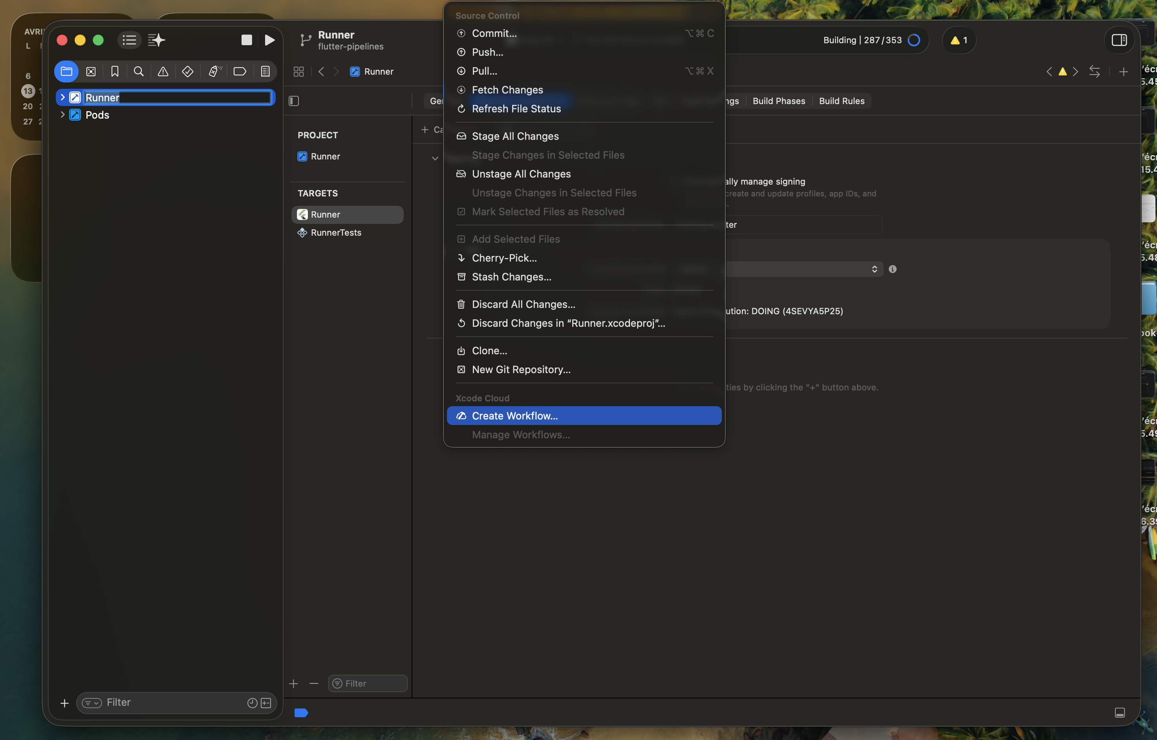
Task: Select Runner target in TARGETS
Action: pos(348,214)
